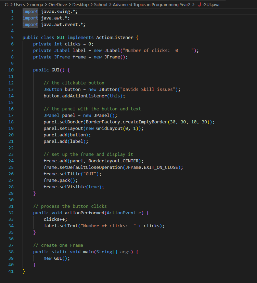Image resolution: width=257 pixels, height=283 pixels.
Task: Click the "GUI" title string on line 26
Action: pyautogui.click(x=90, y=174)
